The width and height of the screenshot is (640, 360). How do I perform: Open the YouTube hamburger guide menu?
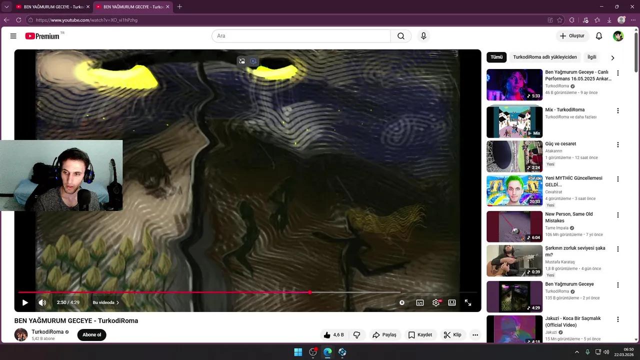click(13, 36)
